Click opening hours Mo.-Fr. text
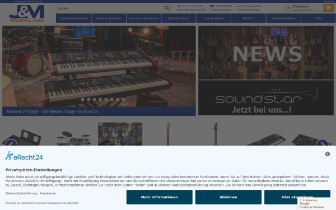 pos(190,6)
